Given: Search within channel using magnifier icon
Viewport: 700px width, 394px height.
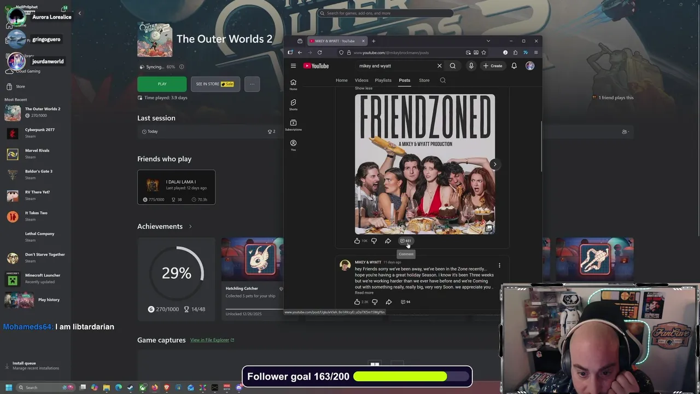Looking at the screenshot, I should click(443, 80).
